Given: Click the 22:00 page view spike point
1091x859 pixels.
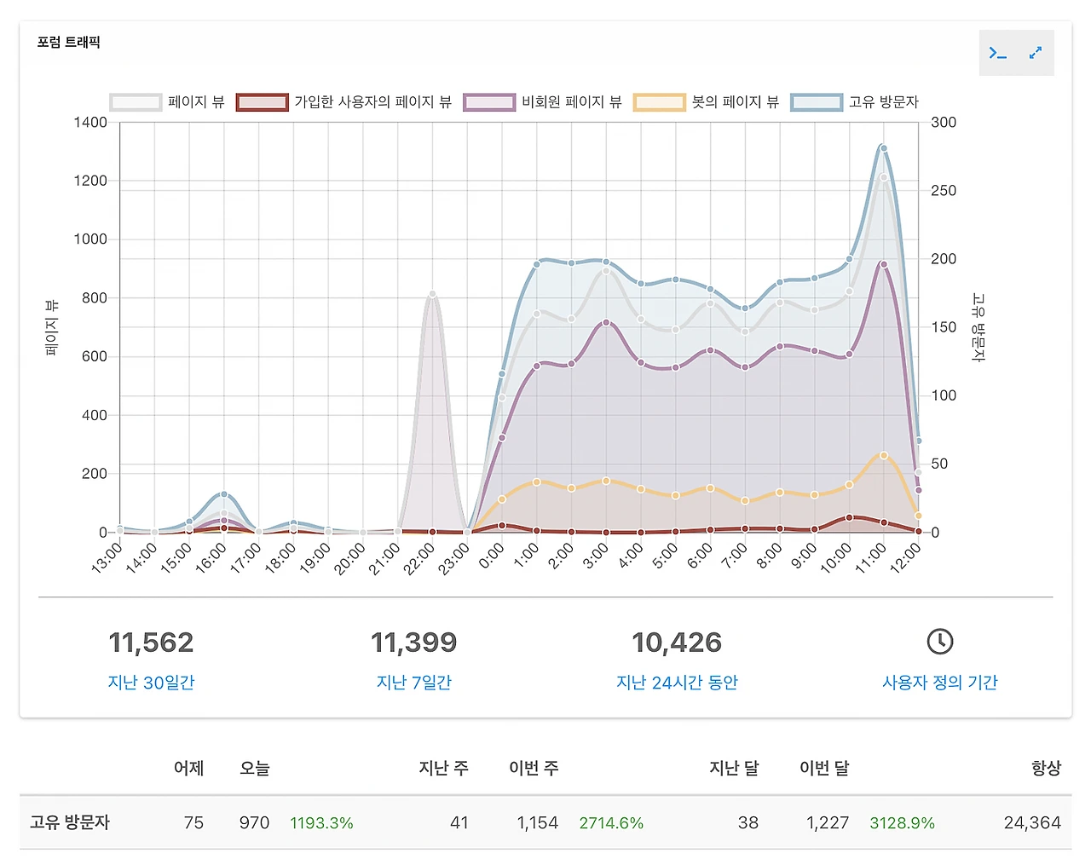Looking at the screenshot, I should point(433,294).
